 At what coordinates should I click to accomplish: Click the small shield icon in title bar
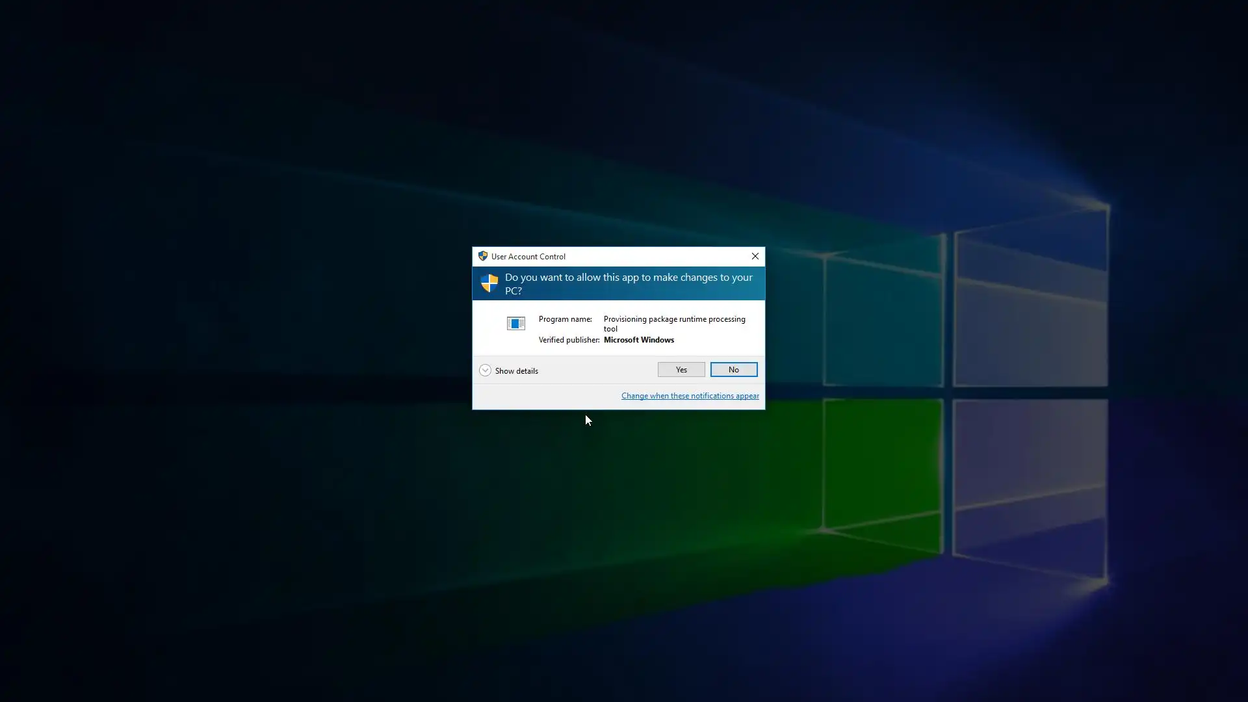click(x=482, y=256)
